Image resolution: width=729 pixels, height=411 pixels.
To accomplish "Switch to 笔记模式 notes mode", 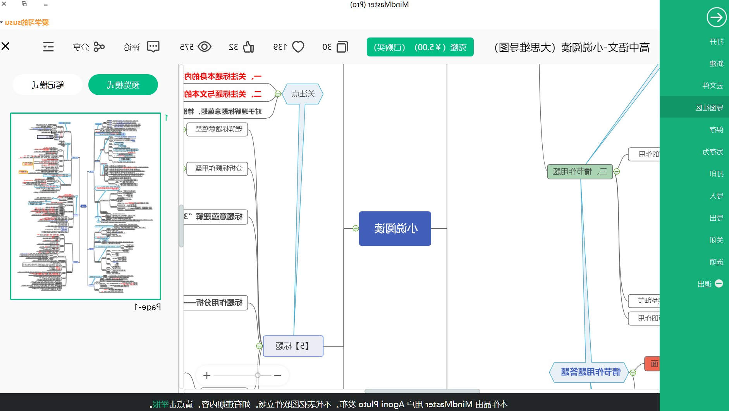I will point(48,85).
